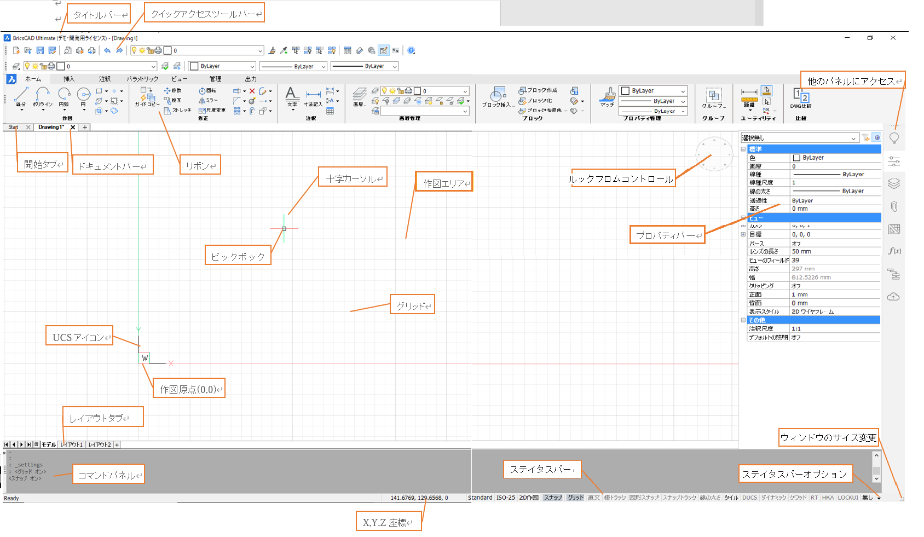
Task: Select the ミラー (Mirror) tool
Action: coord(208,100)
